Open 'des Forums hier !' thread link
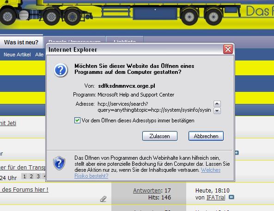Viewport: 274px width, 211px height. (24, 189)
